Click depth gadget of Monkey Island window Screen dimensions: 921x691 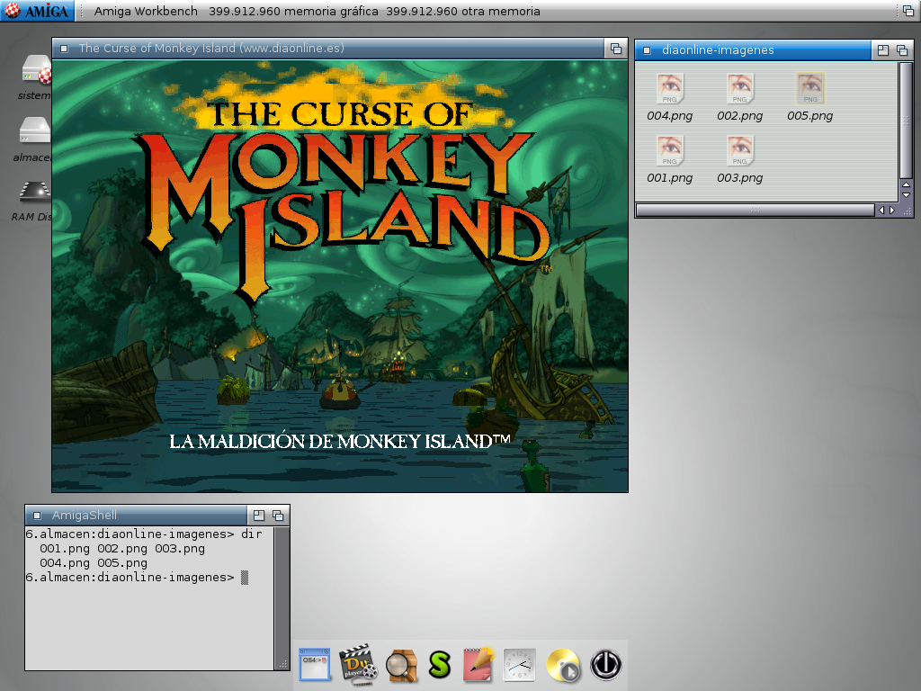click(x=616, y=49)
